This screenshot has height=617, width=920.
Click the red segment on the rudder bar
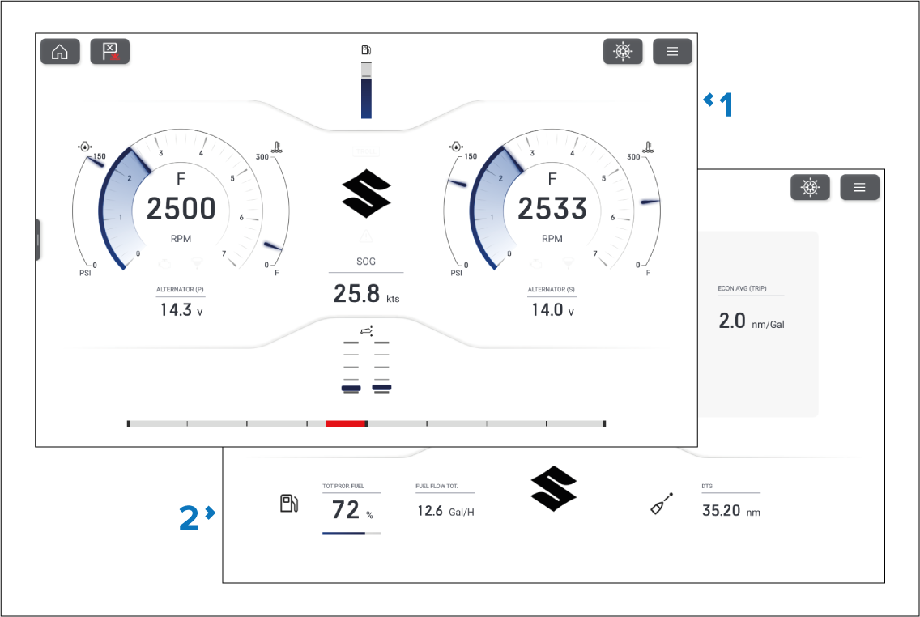[346, 423]
